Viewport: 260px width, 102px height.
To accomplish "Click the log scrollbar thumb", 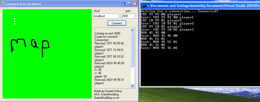I will [x=132, y=50].
